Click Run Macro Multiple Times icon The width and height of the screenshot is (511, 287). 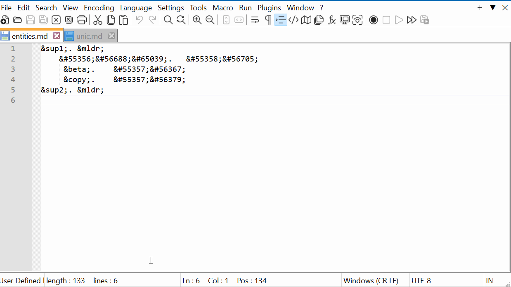412,20
